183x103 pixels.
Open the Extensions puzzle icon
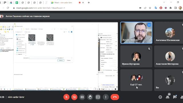coord(170,8)
